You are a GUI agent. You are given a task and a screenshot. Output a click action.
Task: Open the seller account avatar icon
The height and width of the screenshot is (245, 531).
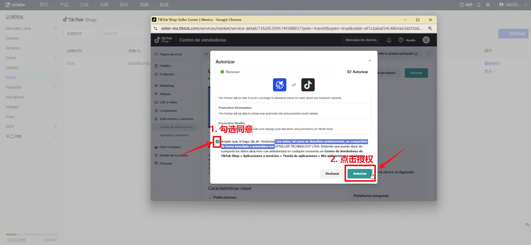click(426, 40)
